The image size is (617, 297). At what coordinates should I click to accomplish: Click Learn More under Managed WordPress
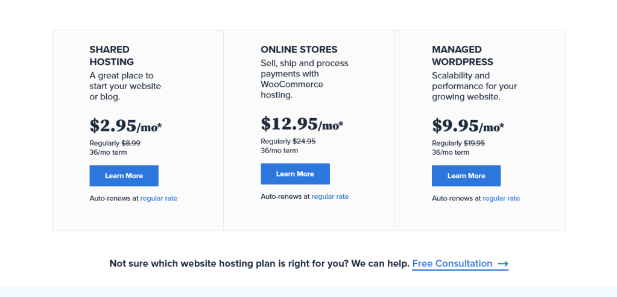466,176
